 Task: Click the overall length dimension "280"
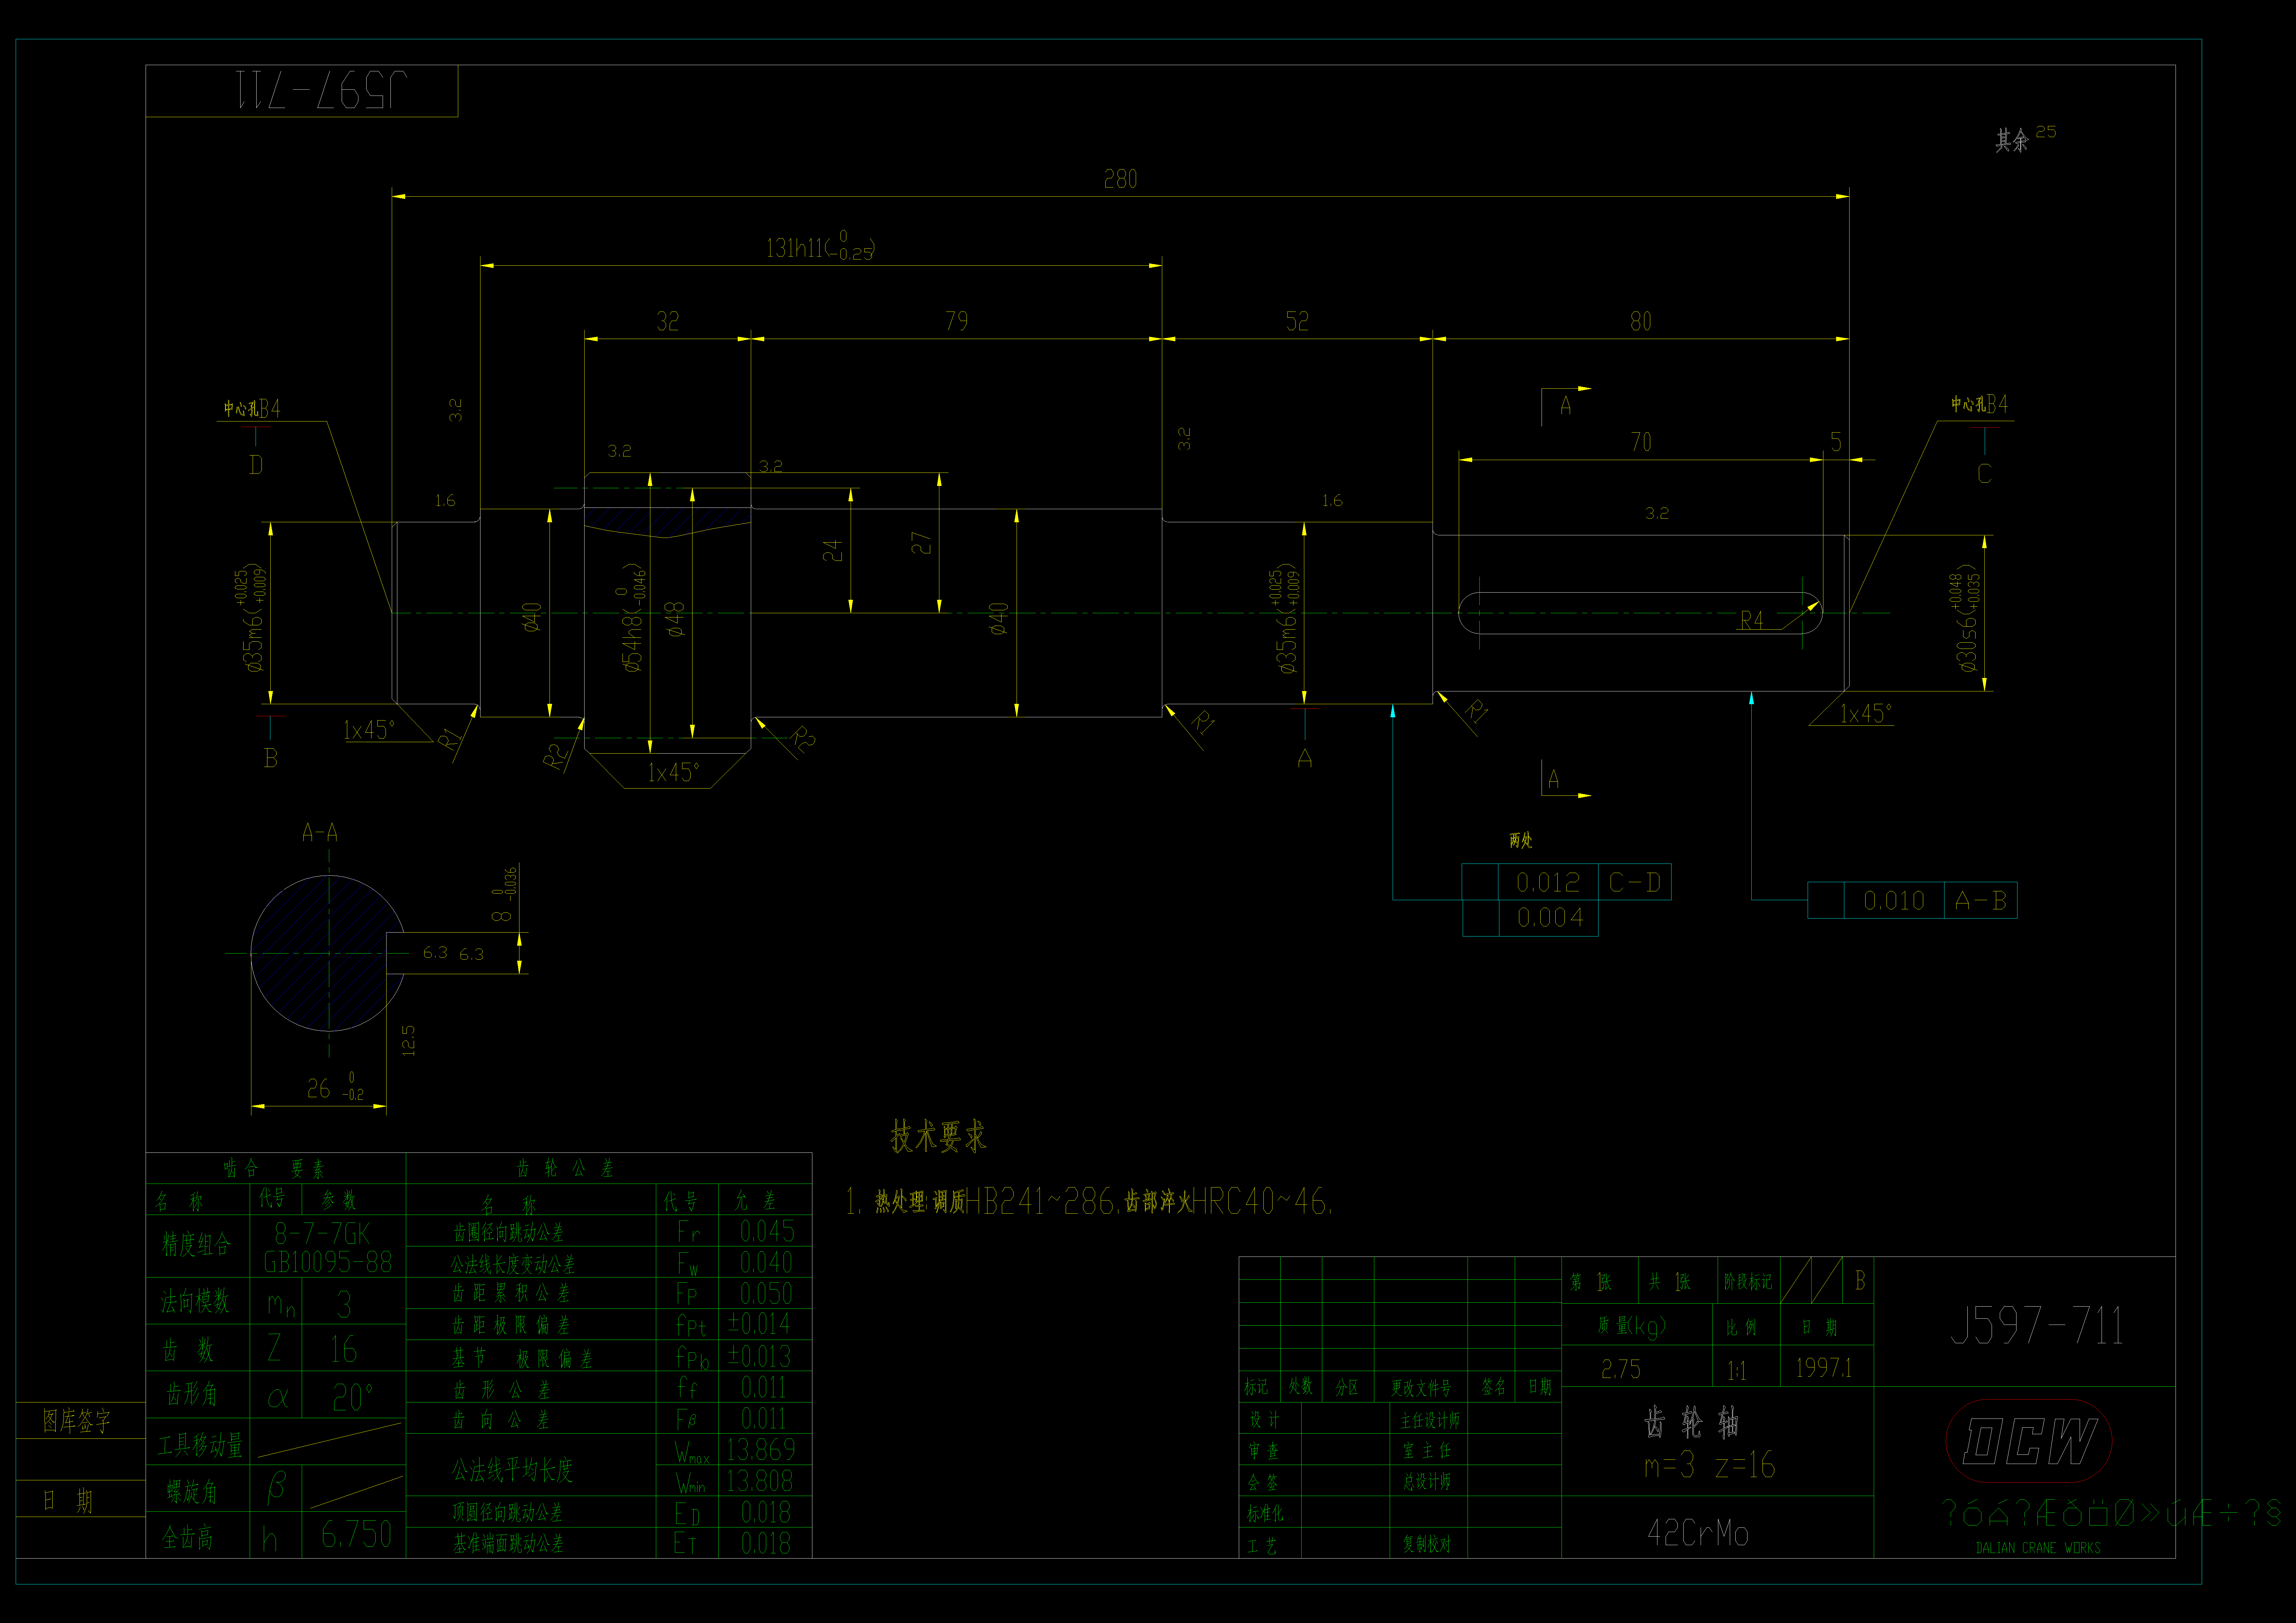pos(1120,179)
